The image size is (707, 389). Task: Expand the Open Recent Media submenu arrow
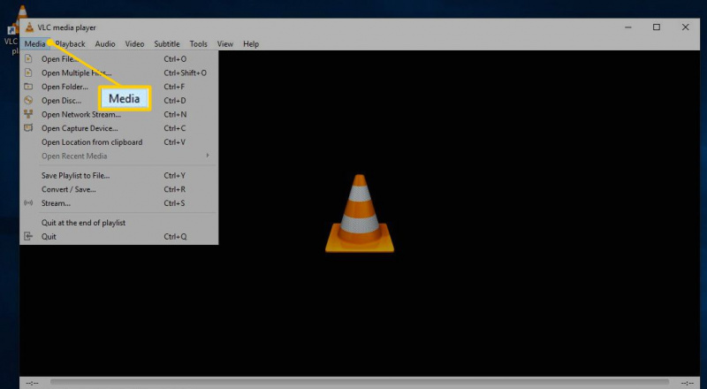208,156
